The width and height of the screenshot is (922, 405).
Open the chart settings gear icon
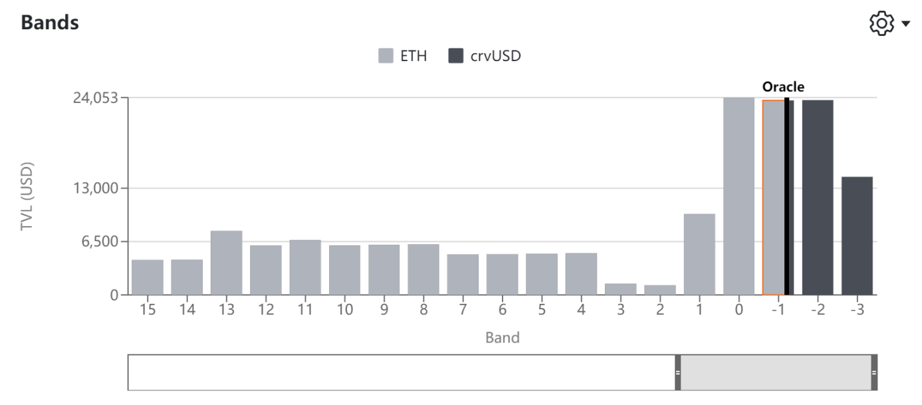pyautogui.click(x=882, y=24)
